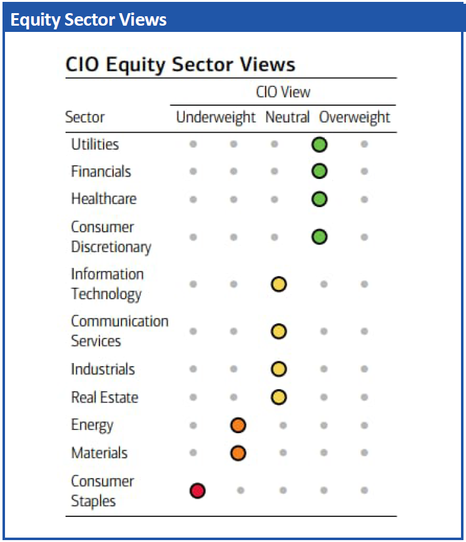Click the orange Energy underweight dot
Screen dimensions: 466x542
238,426
